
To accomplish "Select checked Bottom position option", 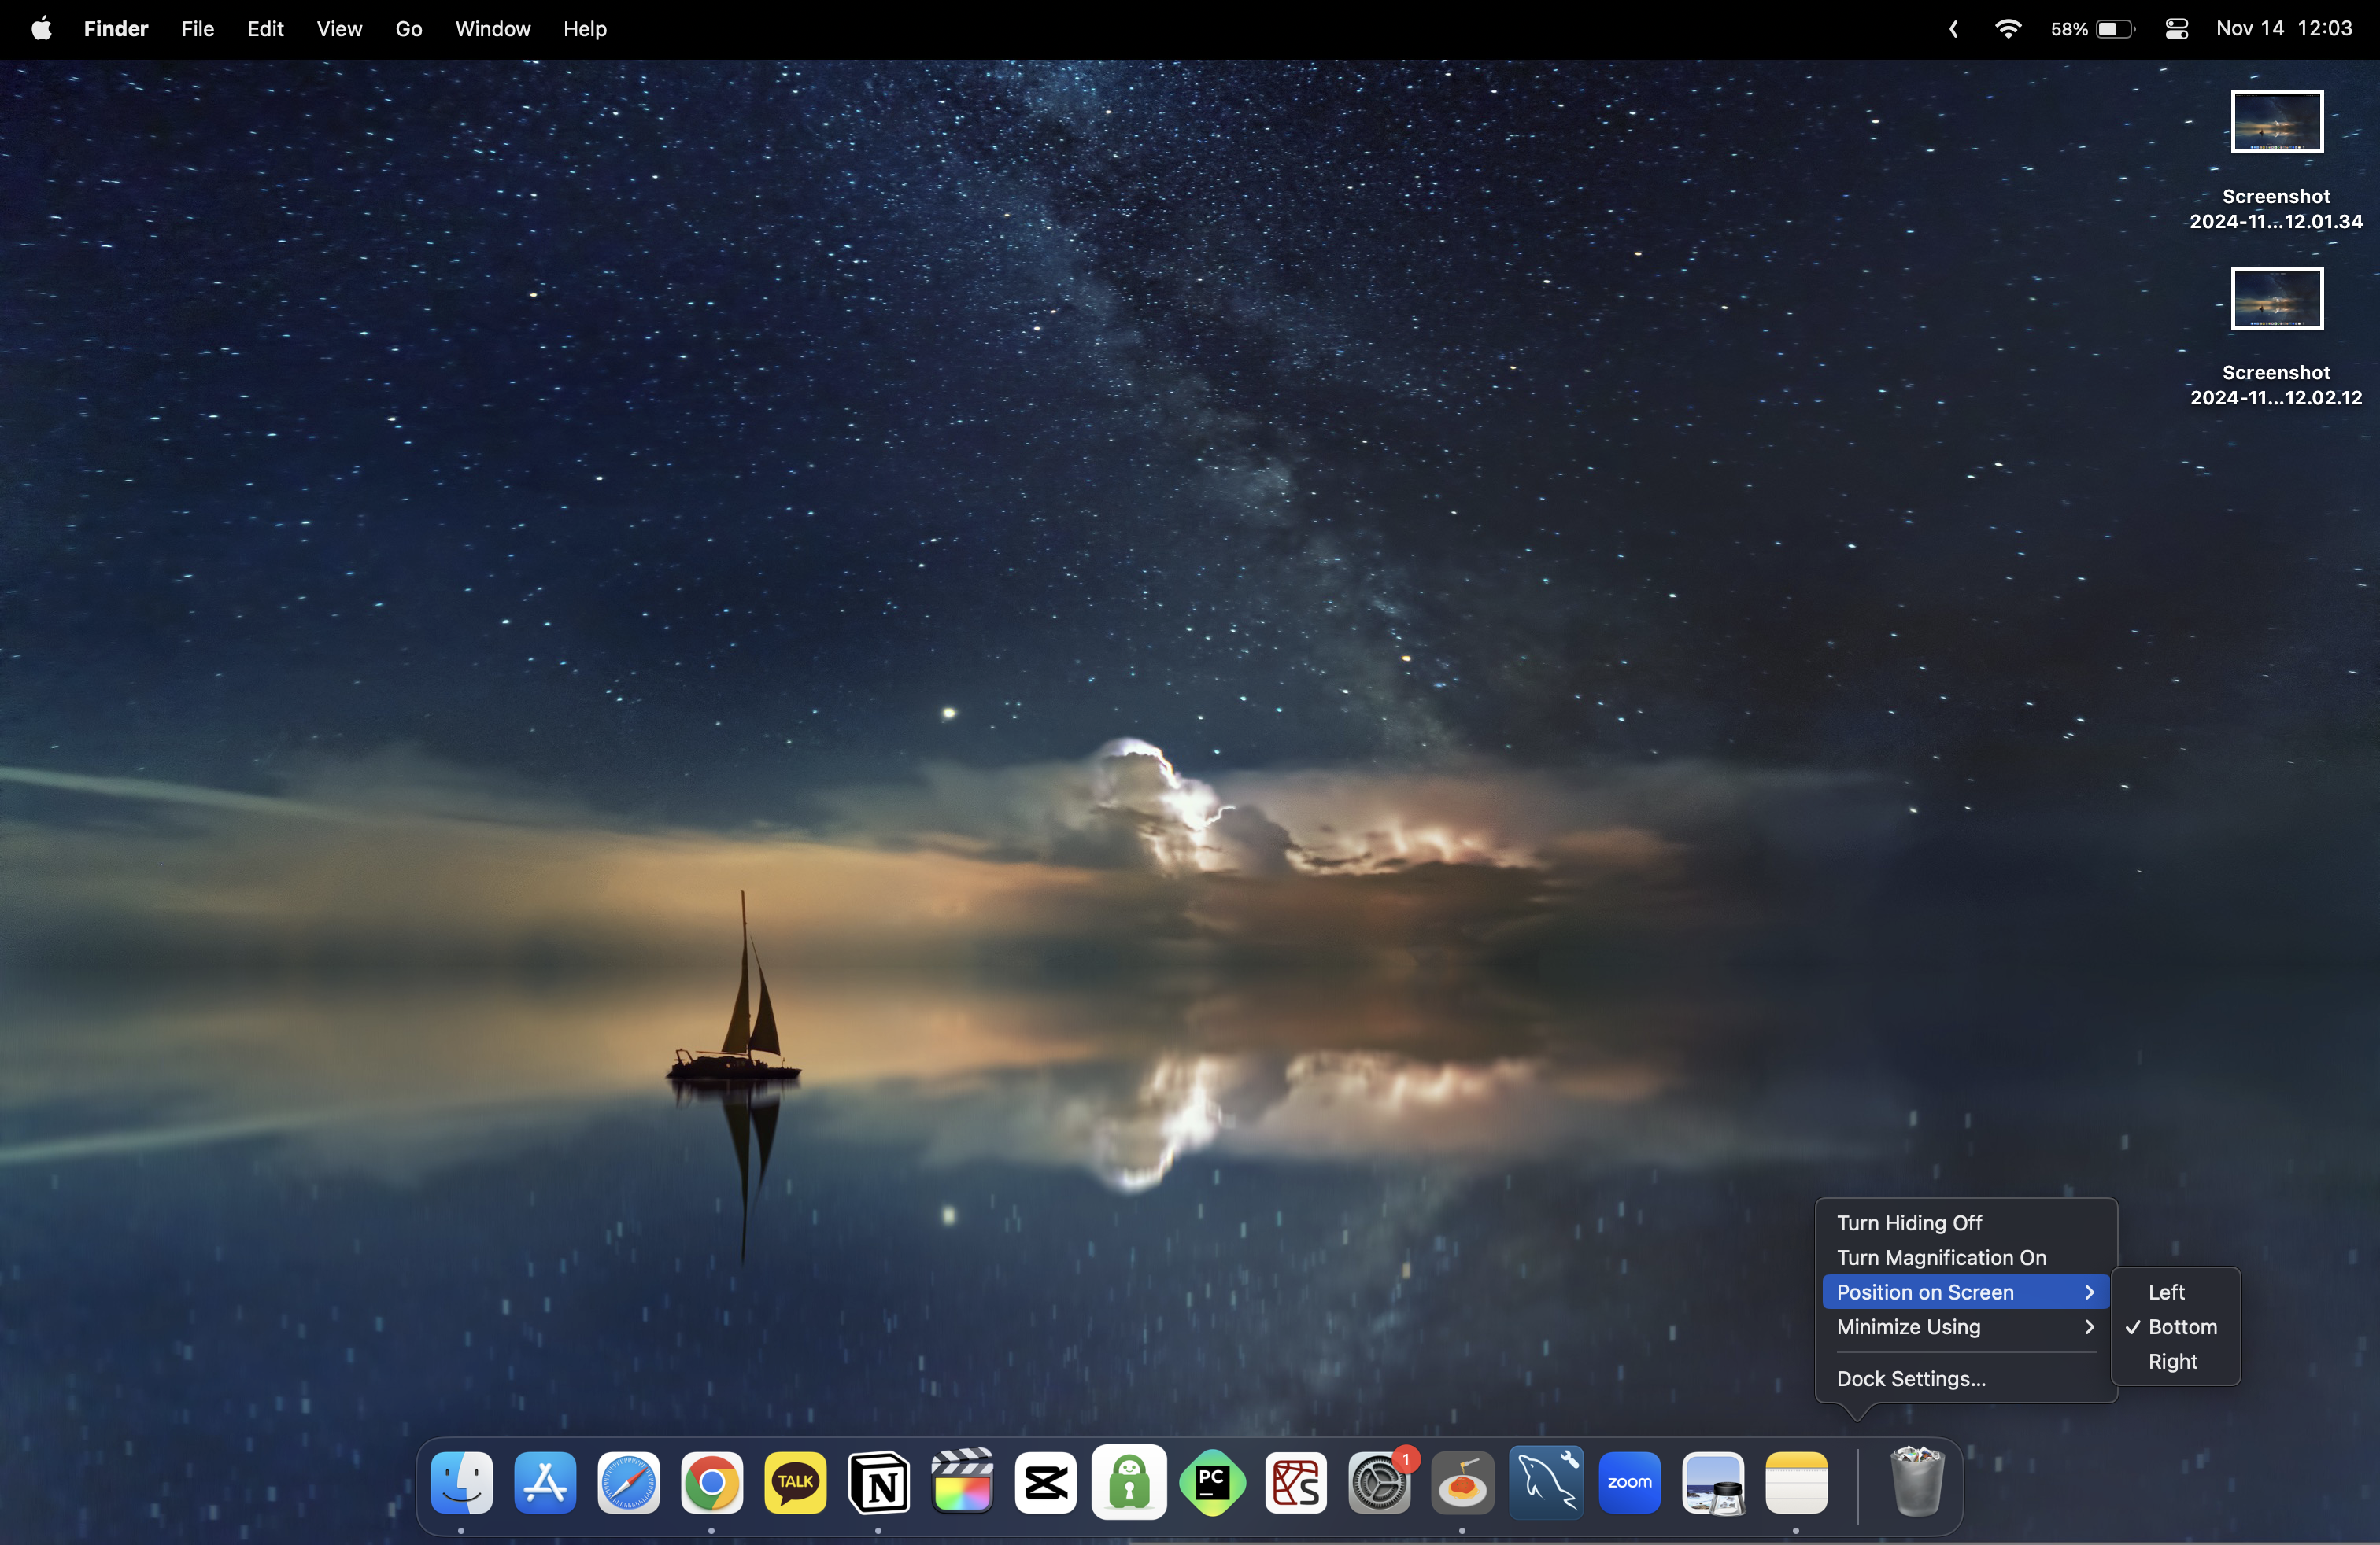I will click(x=2182, y=1327).
